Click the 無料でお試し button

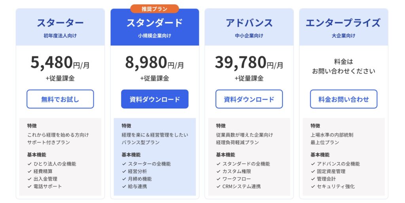[x=60, y=99]
